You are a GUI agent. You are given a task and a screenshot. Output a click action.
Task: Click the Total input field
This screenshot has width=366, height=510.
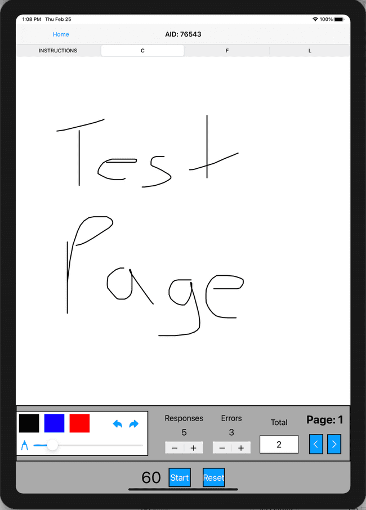tap(279, 444)
